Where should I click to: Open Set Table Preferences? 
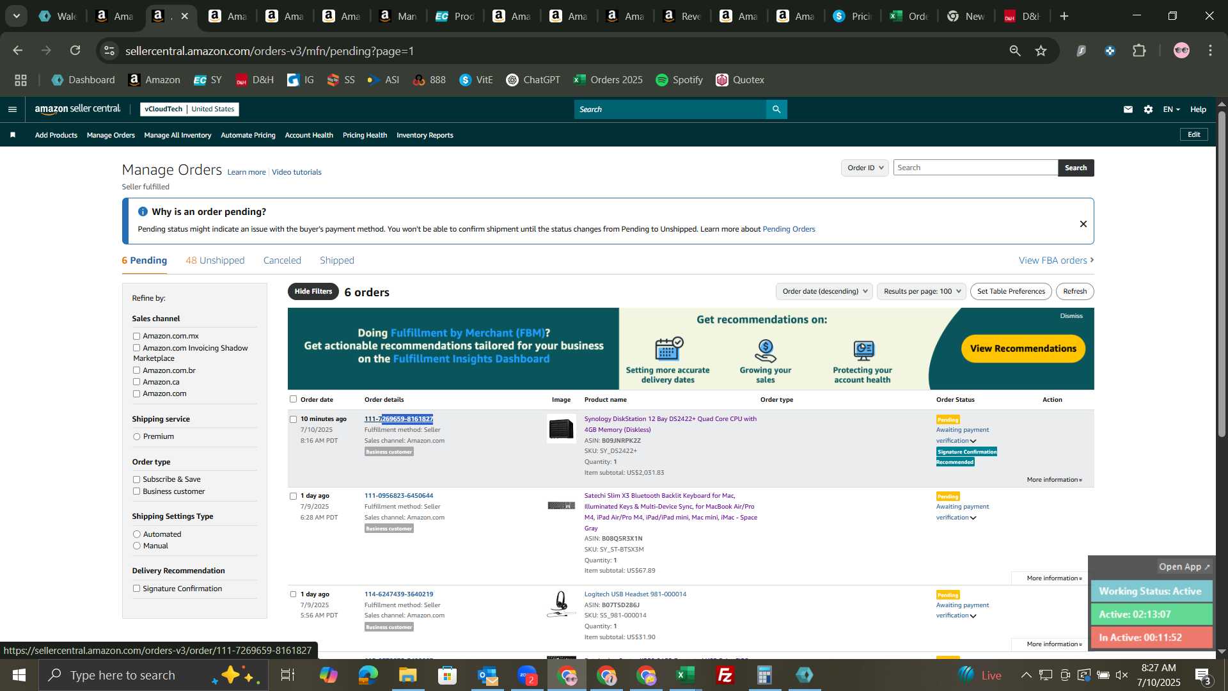pyautogui.click(x=1011, y=291)
